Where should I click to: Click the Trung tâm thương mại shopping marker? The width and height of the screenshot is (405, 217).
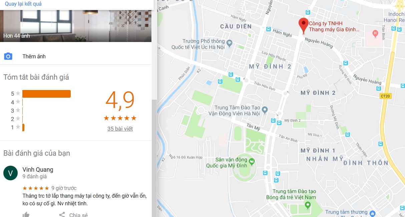click(373, 213)
